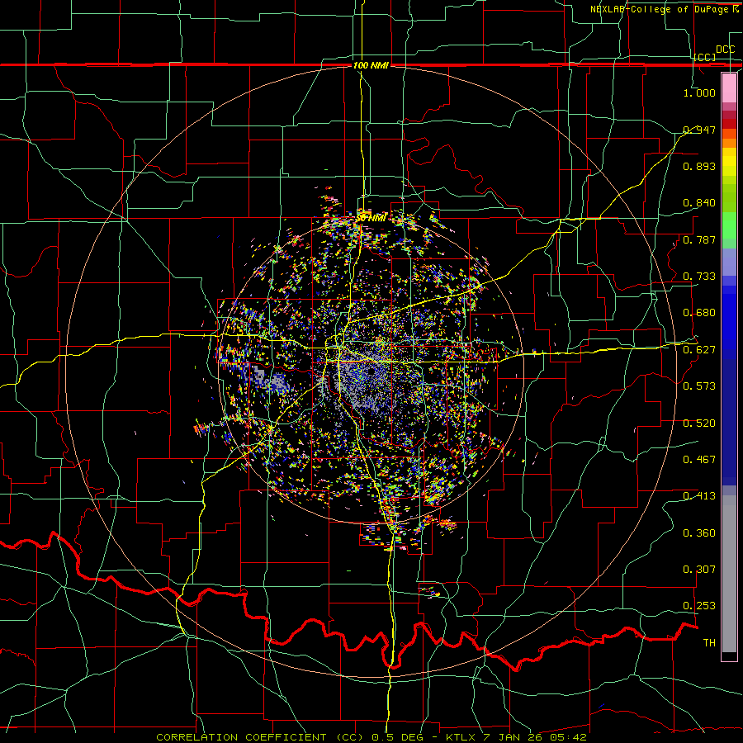Click the lavender color scale segment near 0.733
Viewport: 743px width, 743px height.
click(x=729, y=262)
